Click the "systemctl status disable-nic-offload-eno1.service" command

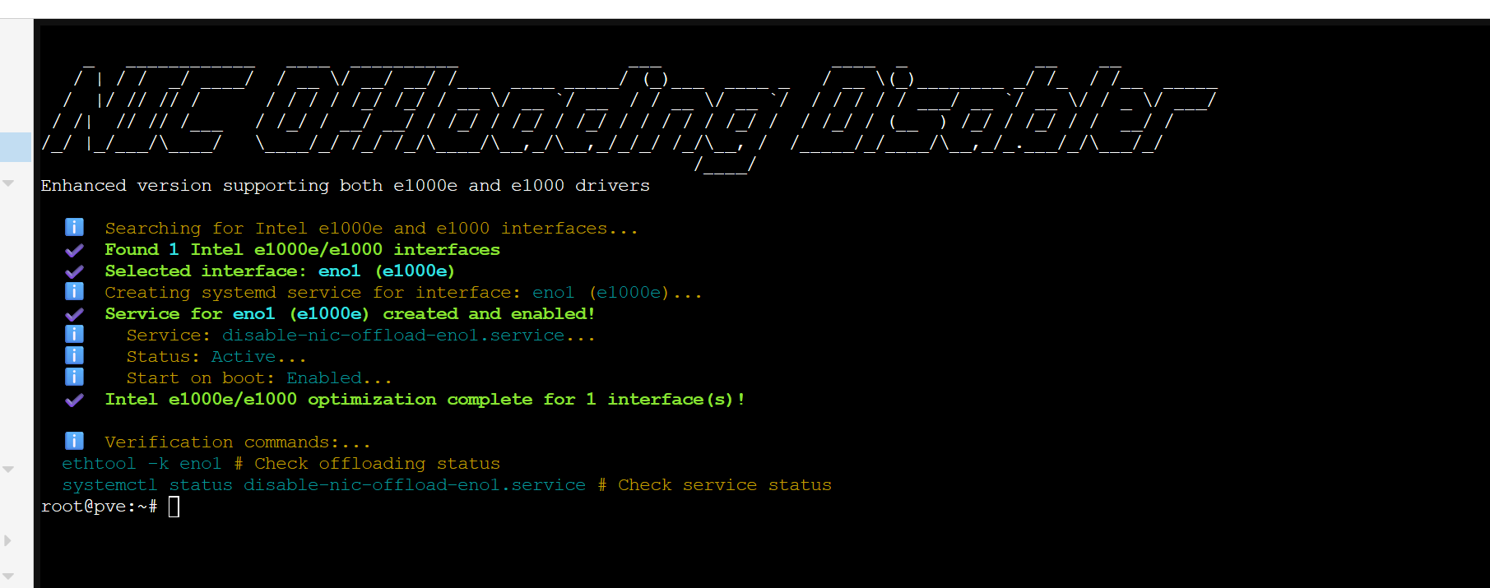tap(323, 485)
